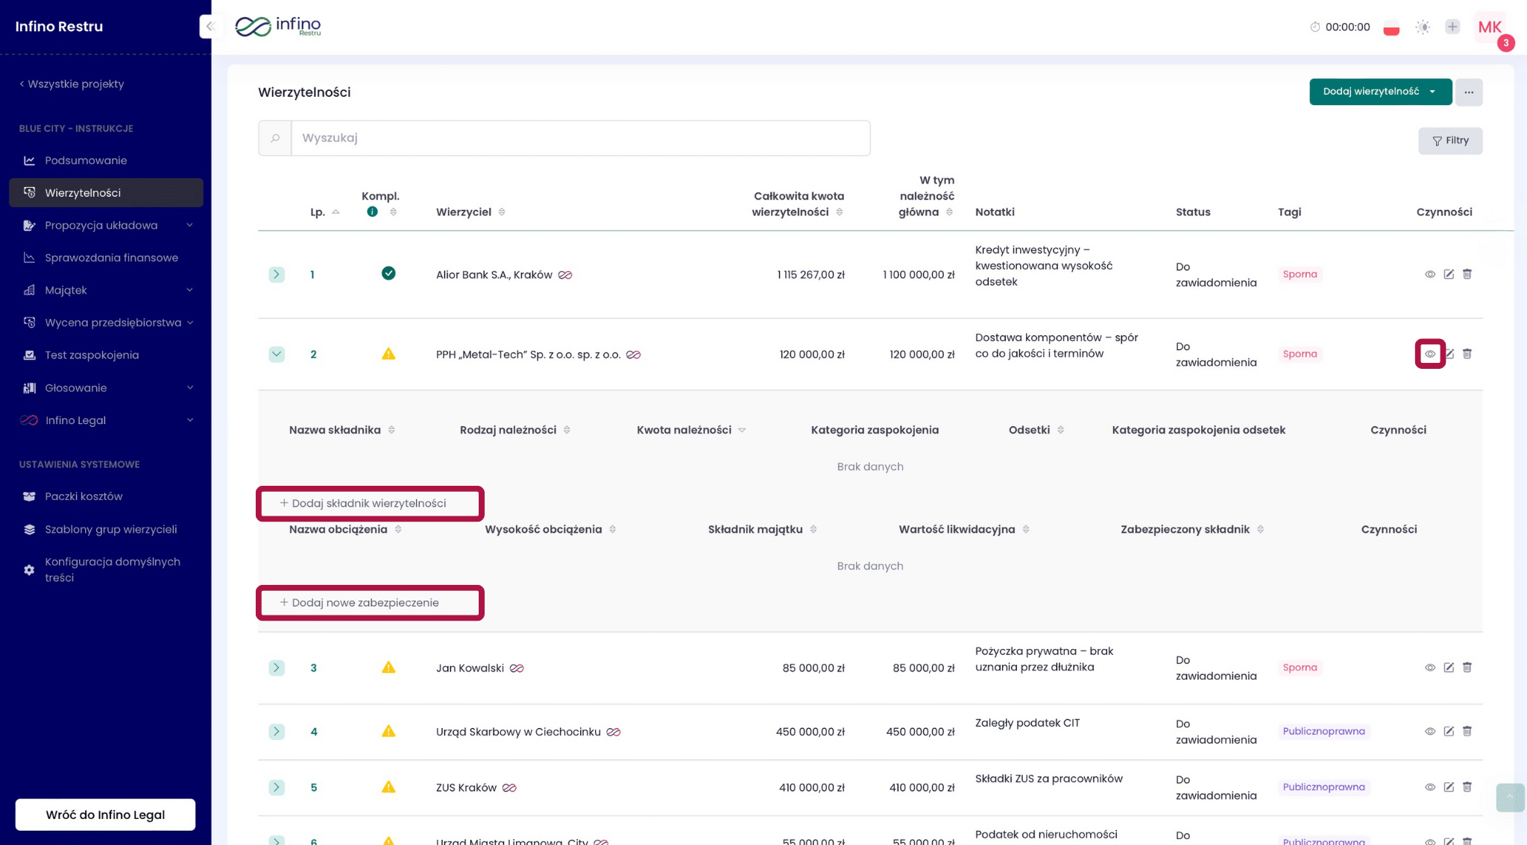Viewport: 1527px width, 845px height.
Task: Click the Polish flag language icon
Action: click(x=1391, y=28)
